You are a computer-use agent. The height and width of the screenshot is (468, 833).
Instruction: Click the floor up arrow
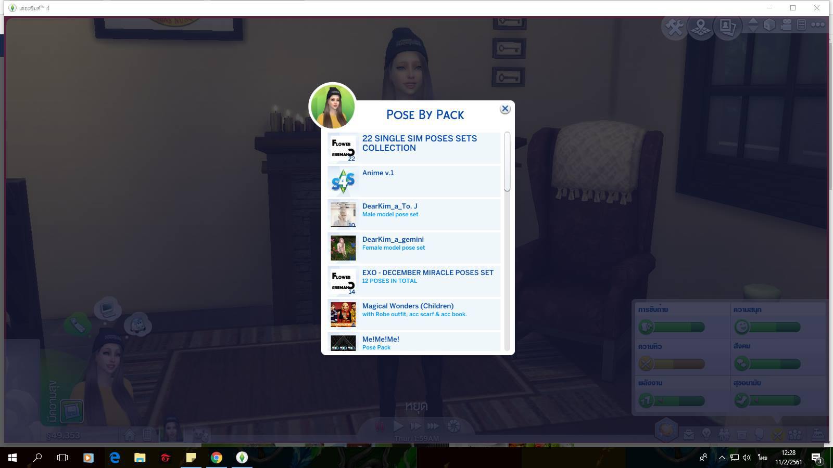coord(753,21)
